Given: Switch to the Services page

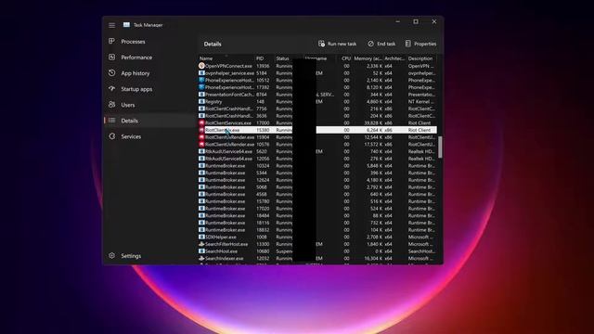Looking at the screenshot, I should tap(131, 136).
